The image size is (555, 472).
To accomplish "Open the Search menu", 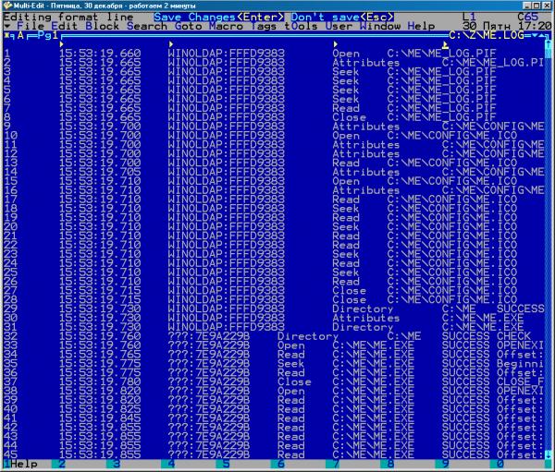I will 147,26.
